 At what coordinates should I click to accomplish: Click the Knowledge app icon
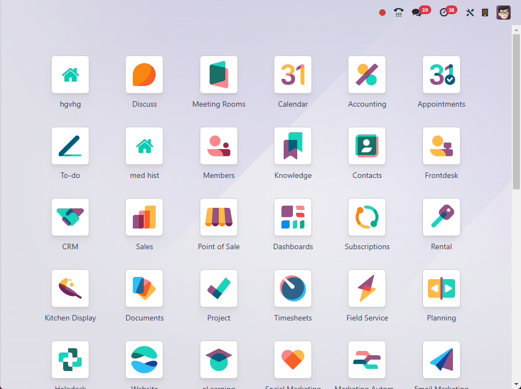[293, 146]
